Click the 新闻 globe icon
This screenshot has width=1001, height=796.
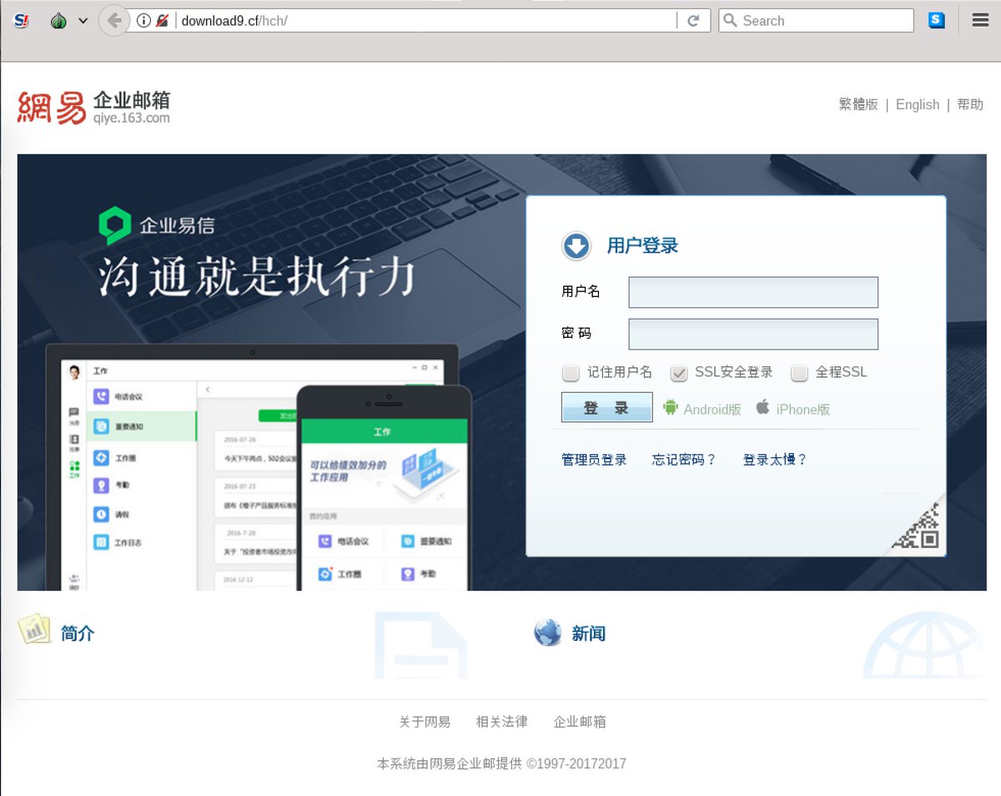click(x=548, y=632)
